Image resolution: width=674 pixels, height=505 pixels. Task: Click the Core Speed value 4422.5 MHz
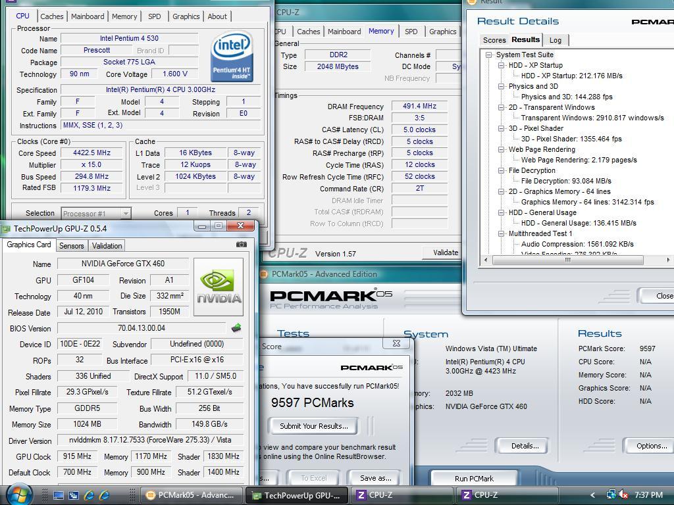pyautogui.click(x=92, y=153)
